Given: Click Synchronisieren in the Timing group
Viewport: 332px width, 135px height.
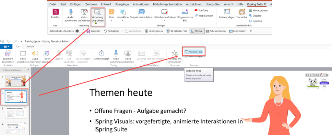Looking at the screenshot, I should [x=101, y=55].
